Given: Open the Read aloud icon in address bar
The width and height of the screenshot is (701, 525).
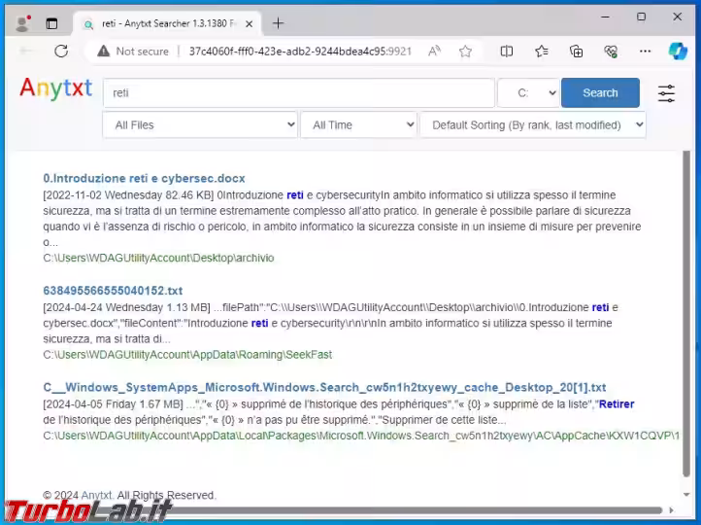Looking at the screenshot, I should [434, 52].
